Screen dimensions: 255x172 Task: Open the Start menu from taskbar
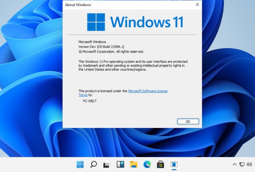click(x=80, y=164)
